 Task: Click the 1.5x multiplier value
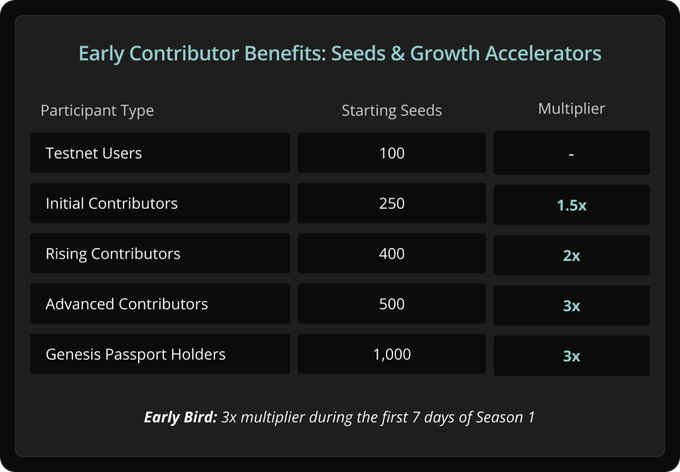(572, 205)
